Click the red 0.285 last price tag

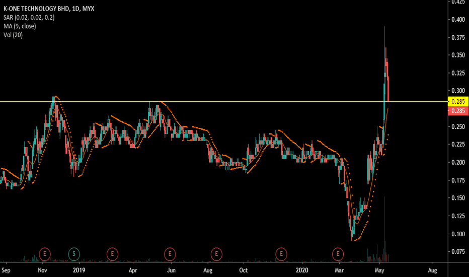tap(458, 111)
